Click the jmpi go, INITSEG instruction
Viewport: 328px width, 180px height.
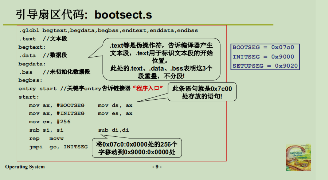point(58,147)
